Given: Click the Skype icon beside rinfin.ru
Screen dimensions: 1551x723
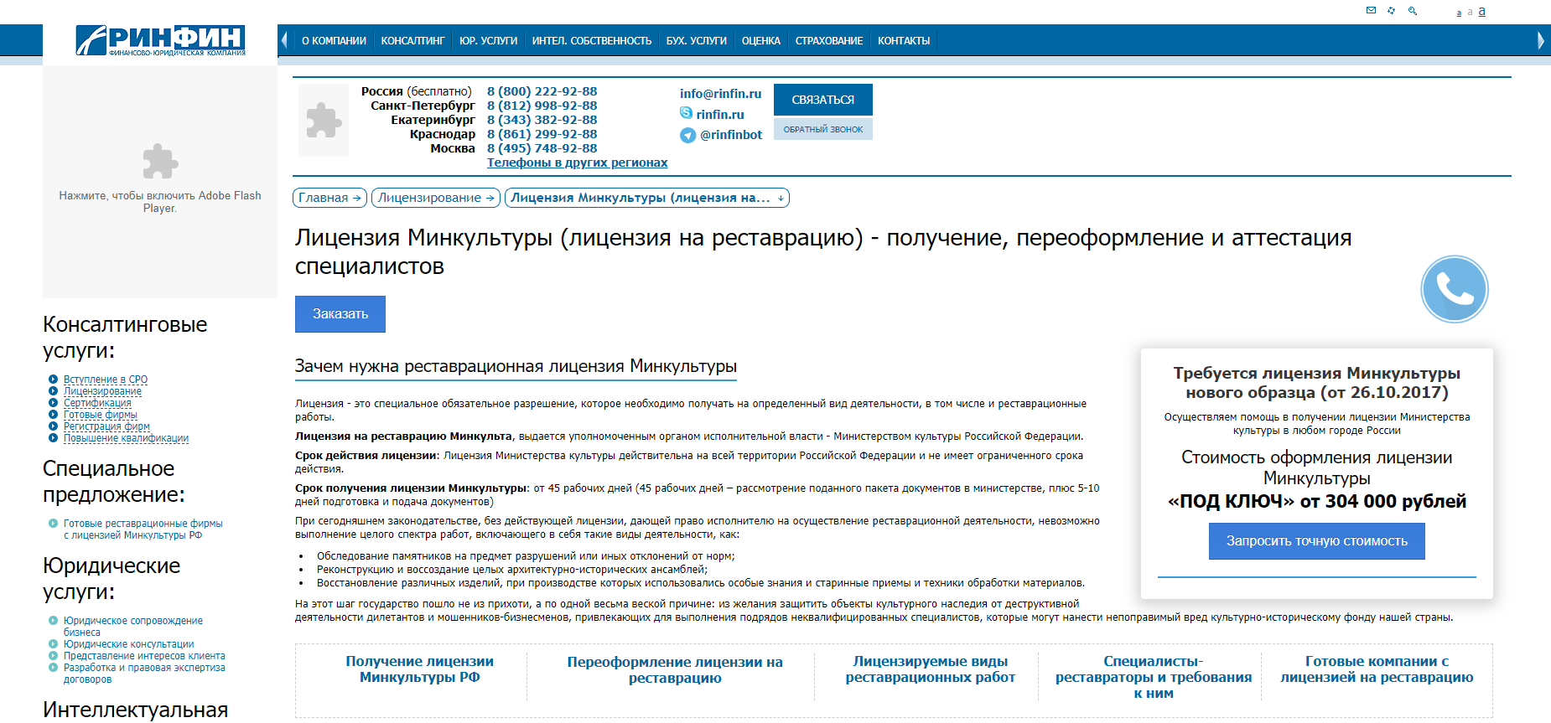Looking at the screenshot, I should pos(686,113).
